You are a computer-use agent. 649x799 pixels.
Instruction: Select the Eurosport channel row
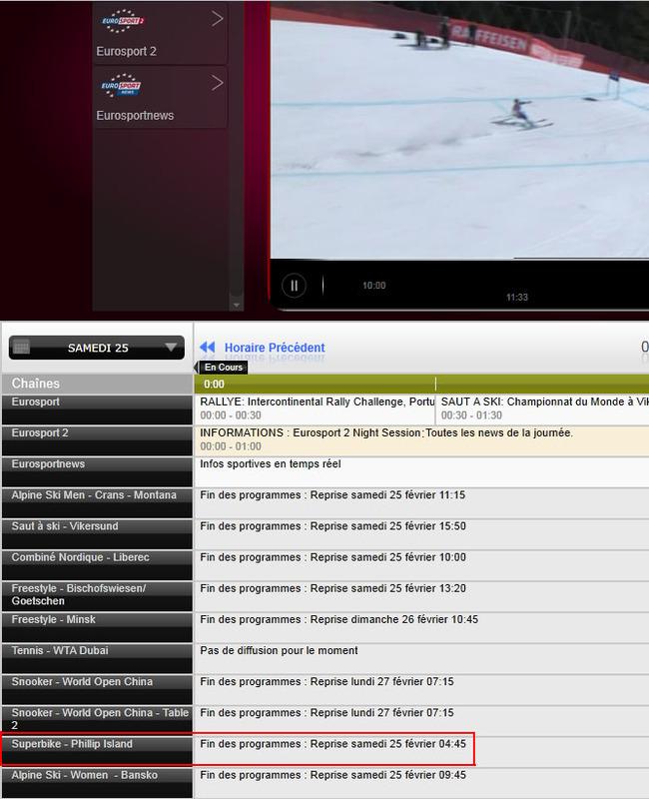point(97,409)
